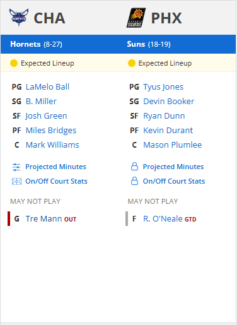Open Devin Booker's player link

point(169,102)
